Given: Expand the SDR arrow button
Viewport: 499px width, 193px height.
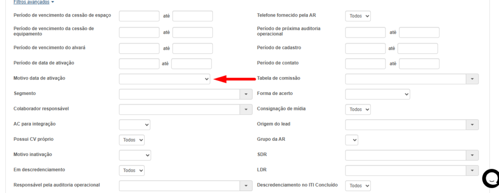Looking at the screenshot, I should point(472,155).
